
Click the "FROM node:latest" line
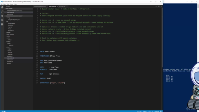[48, 52]
